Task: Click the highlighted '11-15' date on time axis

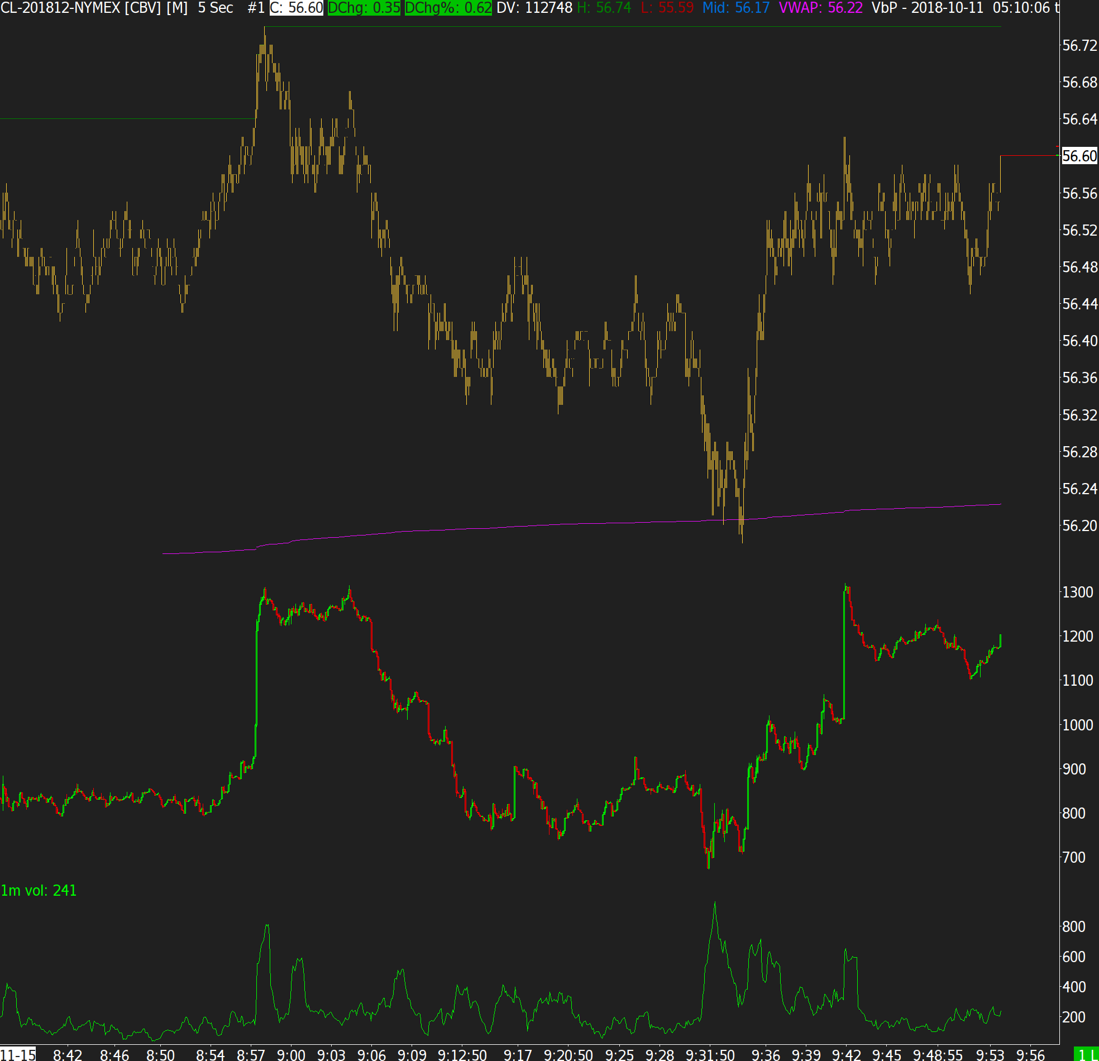Action: point(18,1054)
